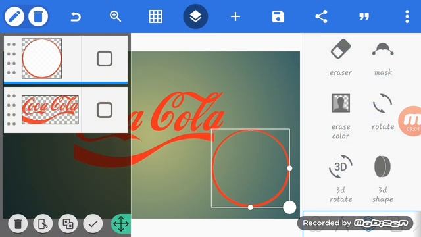The image size is (421, 237).
Task: Choose the erase color tool
Action: pyautogui.click(x=341, y=117)
